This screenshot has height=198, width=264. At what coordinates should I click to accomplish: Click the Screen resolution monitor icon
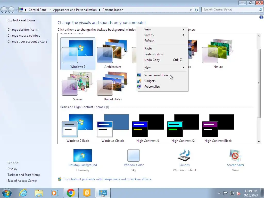pyautogui.click(x=139, y=75)
